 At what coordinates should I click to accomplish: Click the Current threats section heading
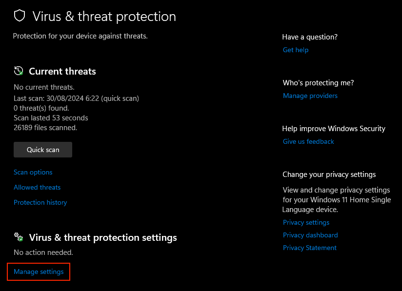click(62, 71)
